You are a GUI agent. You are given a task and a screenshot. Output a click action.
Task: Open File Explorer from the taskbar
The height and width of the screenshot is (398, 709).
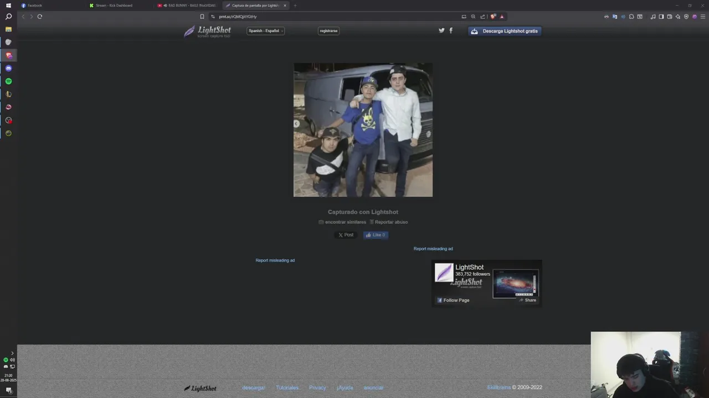(x=8, y=29)
